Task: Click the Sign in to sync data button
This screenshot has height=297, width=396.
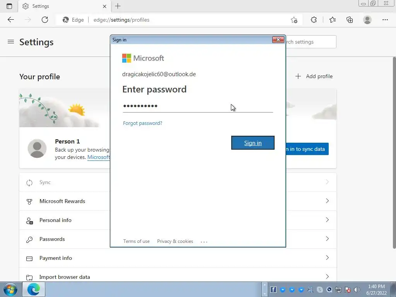Action: (307, 149)
